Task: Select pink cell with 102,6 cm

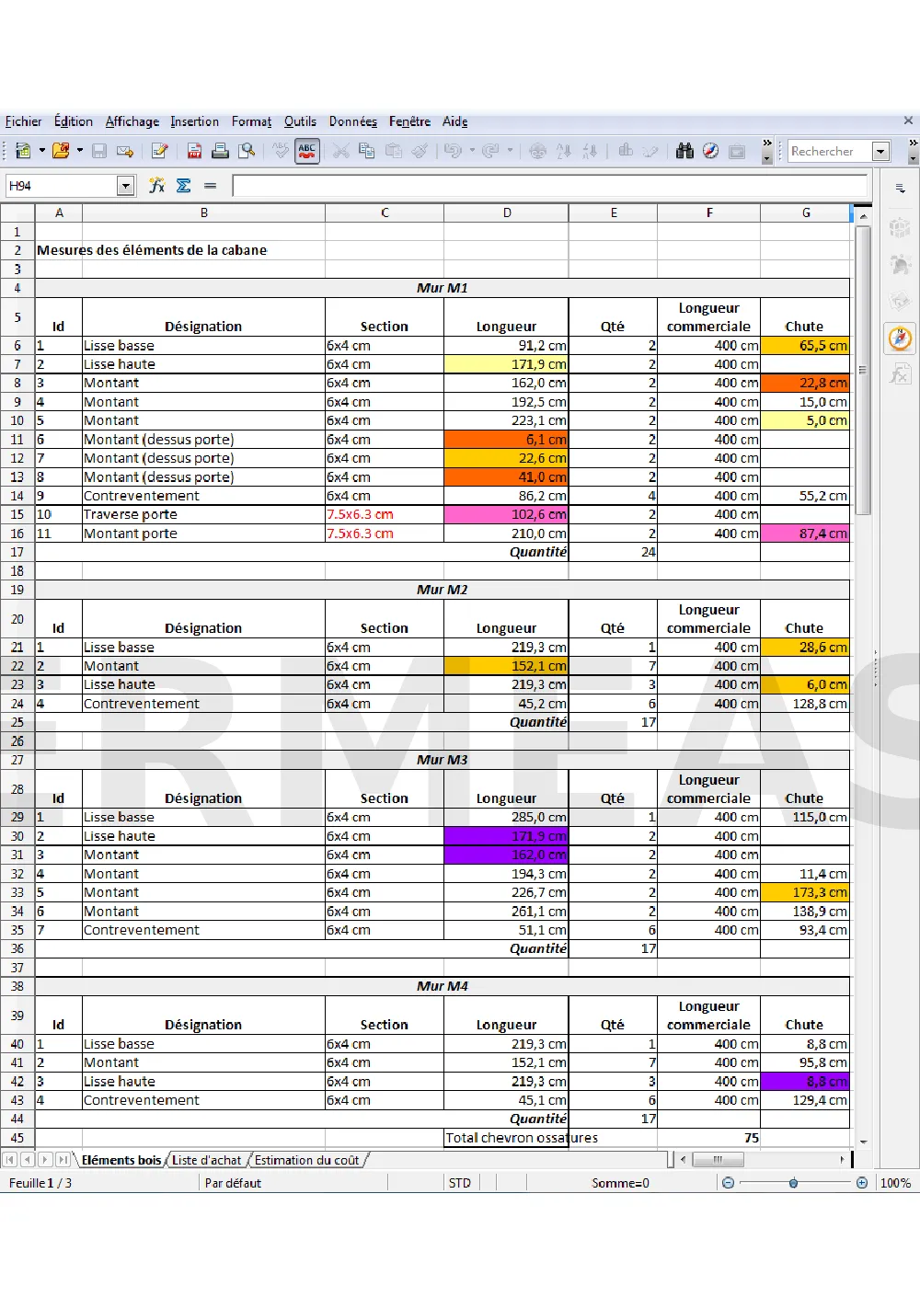Action: point(506,514)
